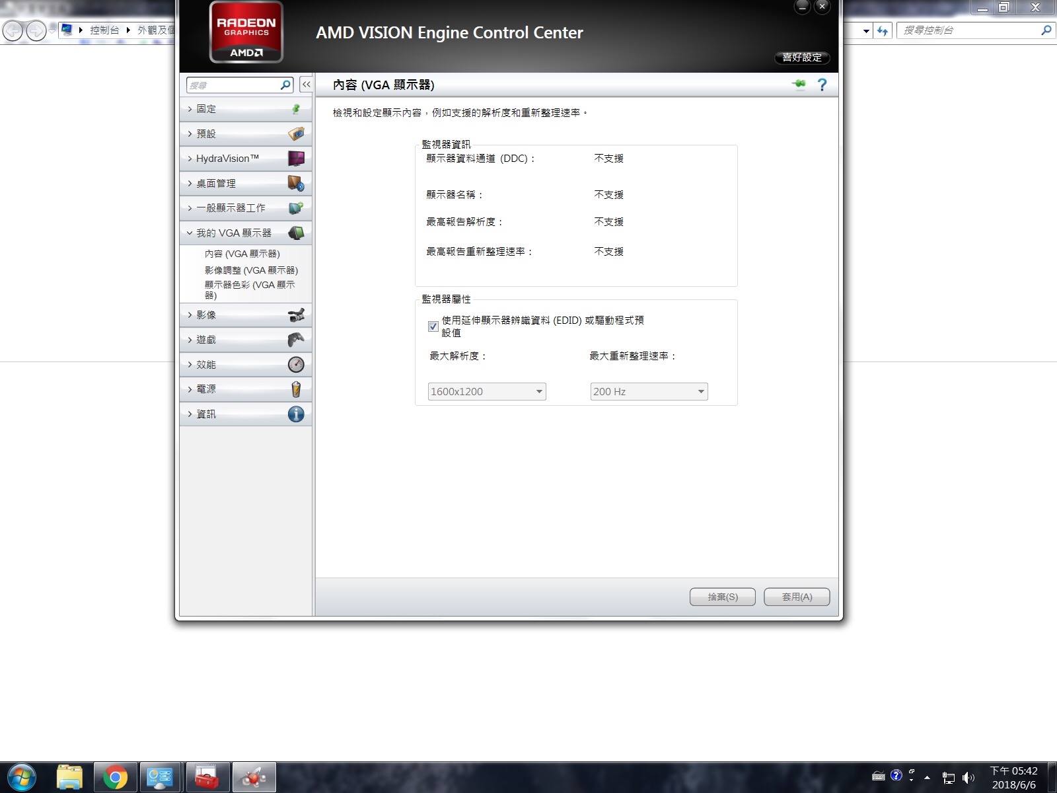Click the red toolbox taskbar icon
1057x793 pixels.
point(207,777)
